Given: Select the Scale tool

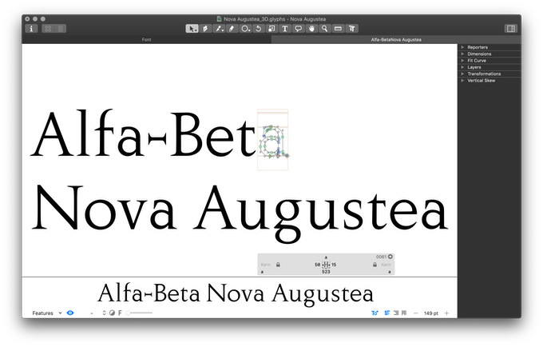Looking at the screenshot, I should pos(271,29).
